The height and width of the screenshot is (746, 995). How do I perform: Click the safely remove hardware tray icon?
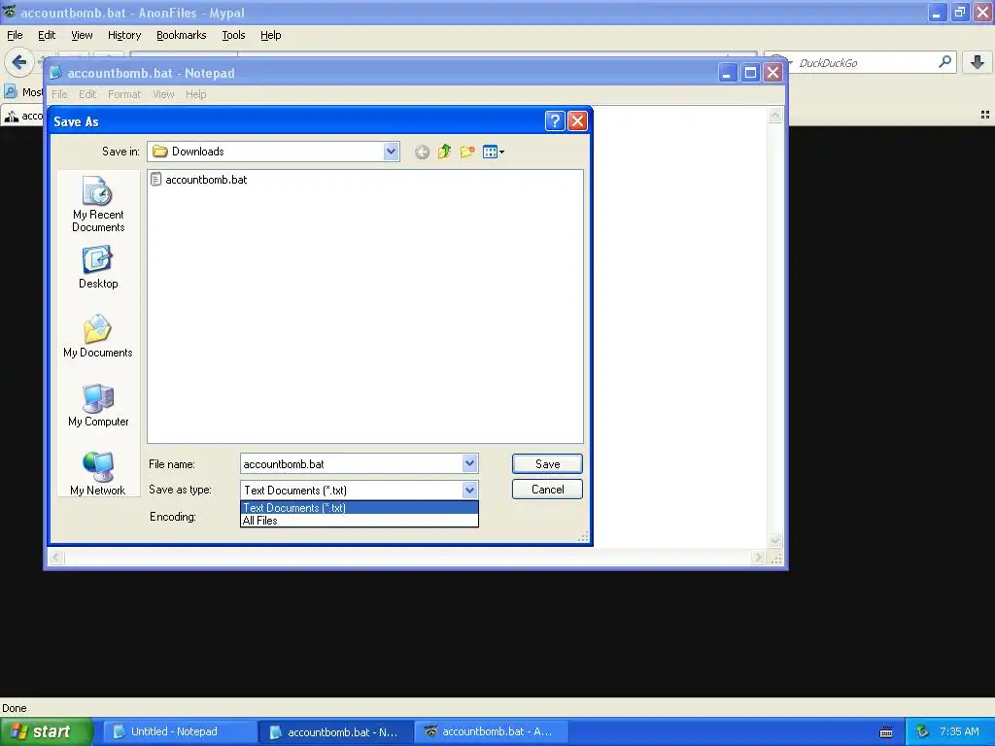pos(922,731)
